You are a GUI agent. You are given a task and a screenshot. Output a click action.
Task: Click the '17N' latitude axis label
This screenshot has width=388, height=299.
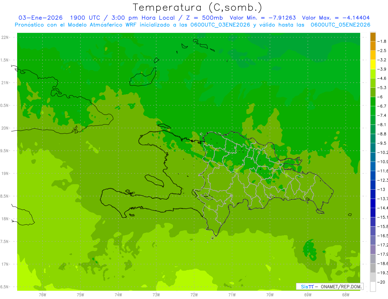[5, 264]
